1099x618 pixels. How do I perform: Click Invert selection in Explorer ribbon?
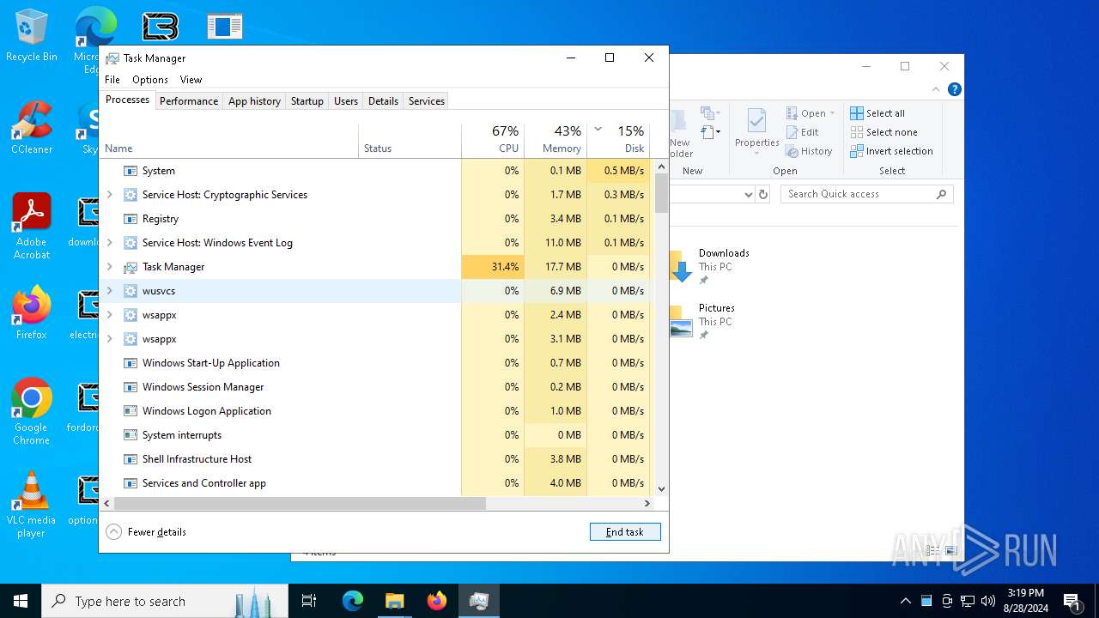(x=891, y=151)
